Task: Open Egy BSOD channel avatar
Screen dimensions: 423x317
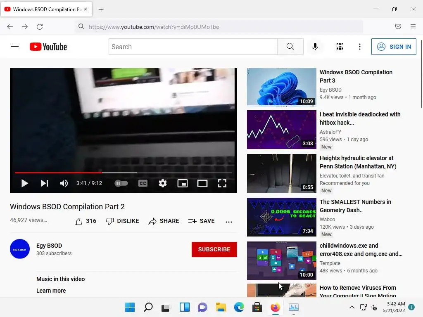Action: coord(20,249)
